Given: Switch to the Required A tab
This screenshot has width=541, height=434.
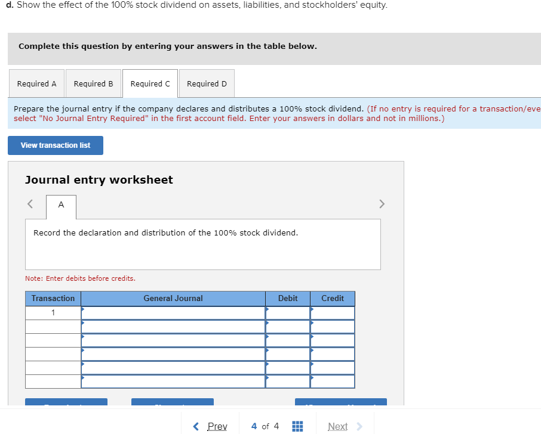Looking at the screenshot, I should (x=36, y=83).
